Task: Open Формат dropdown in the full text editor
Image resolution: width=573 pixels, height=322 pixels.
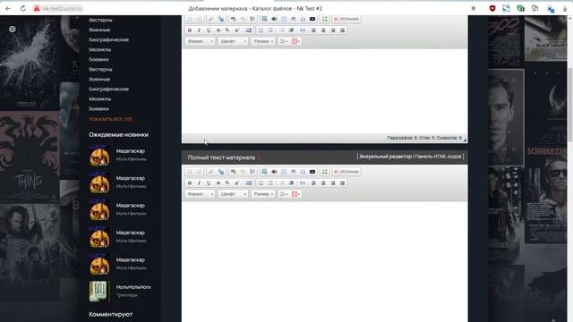Action: pos(201,194)
